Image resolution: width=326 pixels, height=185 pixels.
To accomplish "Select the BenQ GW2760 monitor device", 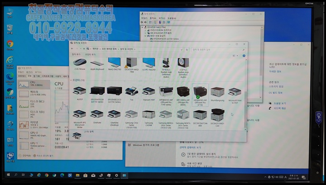I will [115, 64].
